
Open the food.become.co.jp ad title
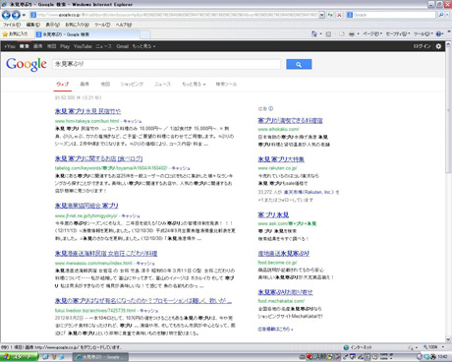284,253
